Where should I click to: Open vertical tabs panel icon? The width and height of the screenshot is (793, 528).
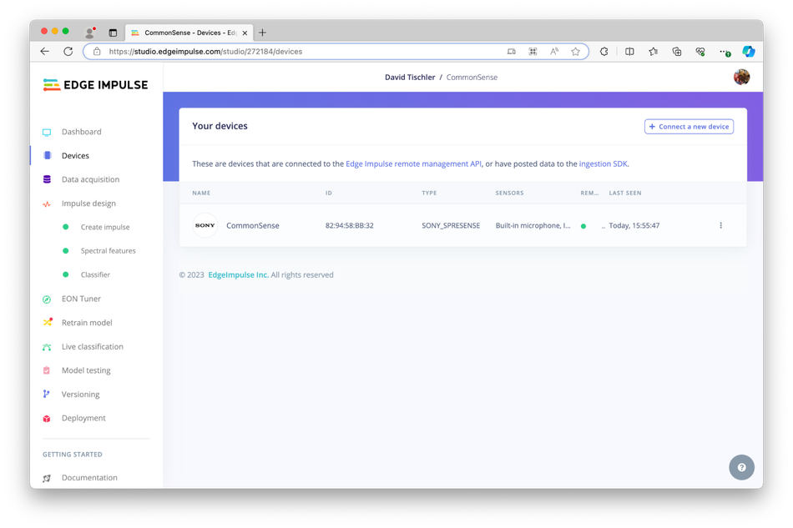(113, 33)
